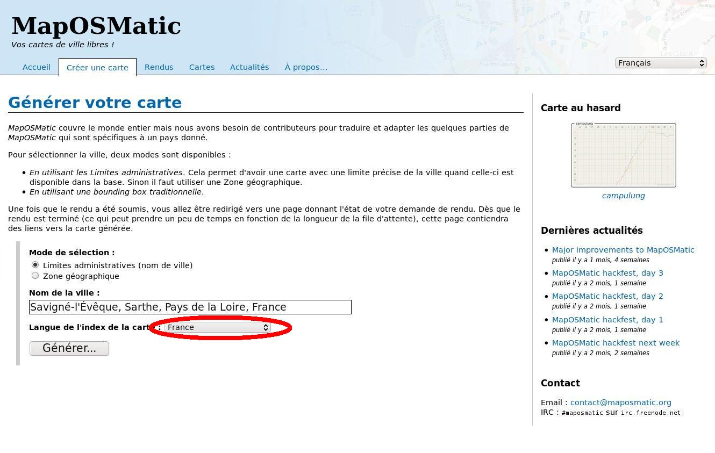Open the À propos… tab
Viewport: 715px width, 453px height.
tap(306, 67)
